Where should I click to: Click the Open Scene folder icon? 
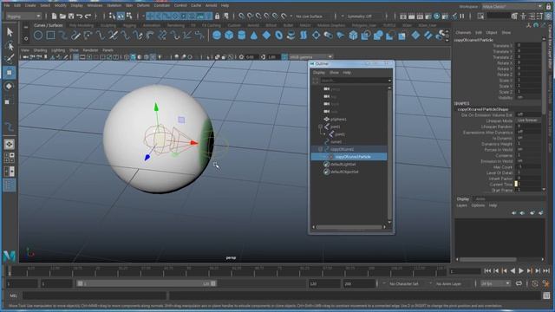62,16
